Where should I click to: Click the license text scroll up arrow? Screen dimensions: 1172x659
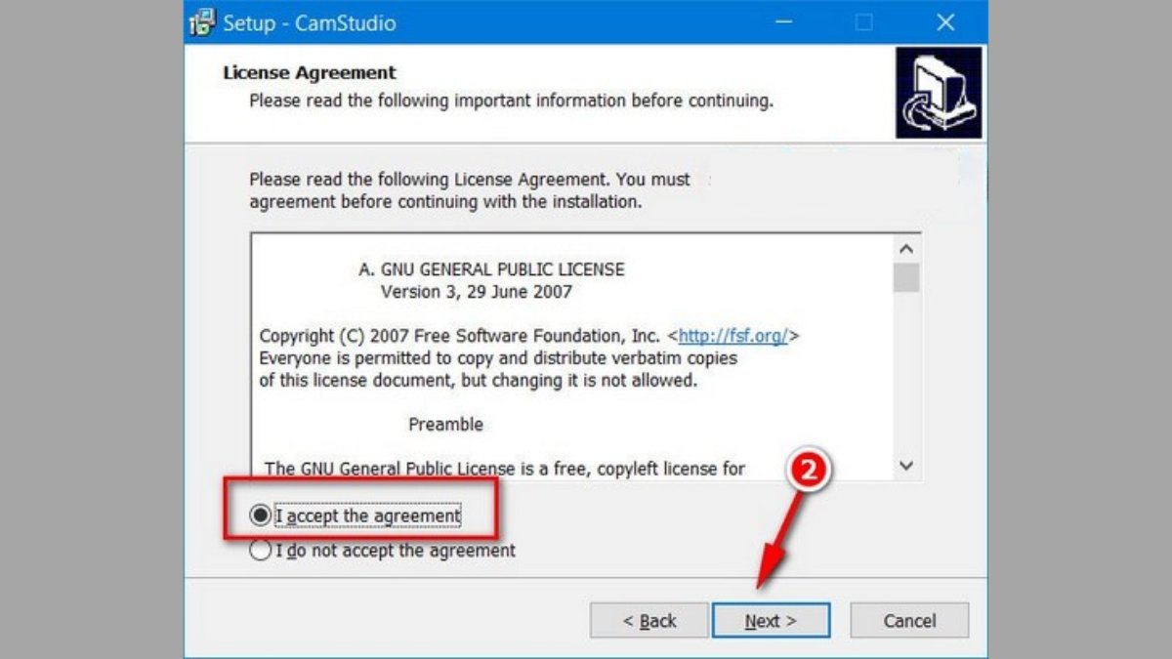[907, 249]
